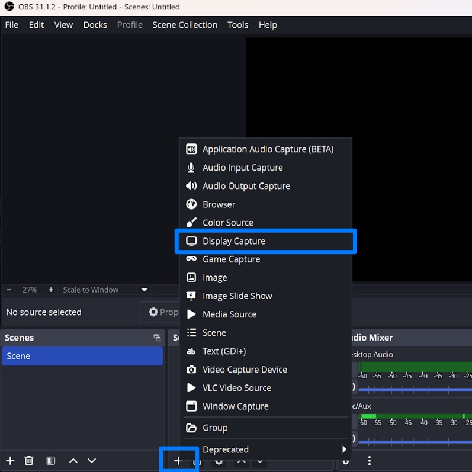472x472 pixels.
Task: Choose Game Capture source type
Action: (x=231, y=259)
